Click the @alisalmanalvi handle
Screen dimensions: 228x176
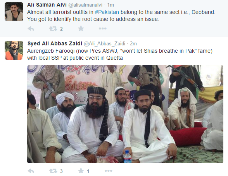pyautogui.click(x=85, y=5)
